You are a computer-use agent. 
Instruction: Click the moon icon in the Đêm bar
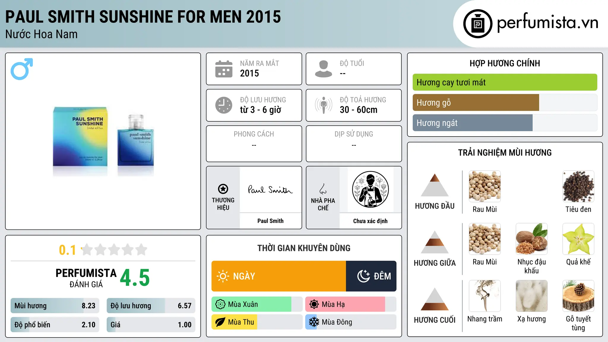(364, 276)
